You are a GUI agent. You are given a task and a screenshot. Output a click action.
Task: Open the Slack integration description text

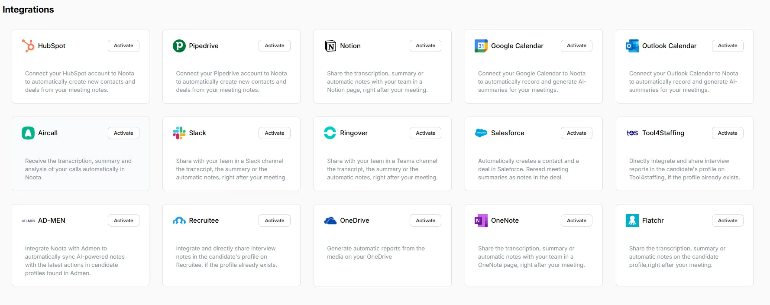(x=231, y=169)
